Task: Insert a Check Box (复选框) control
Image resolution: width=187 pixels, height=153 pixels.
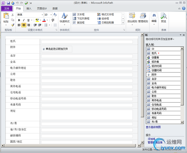Action: point(79,23)
